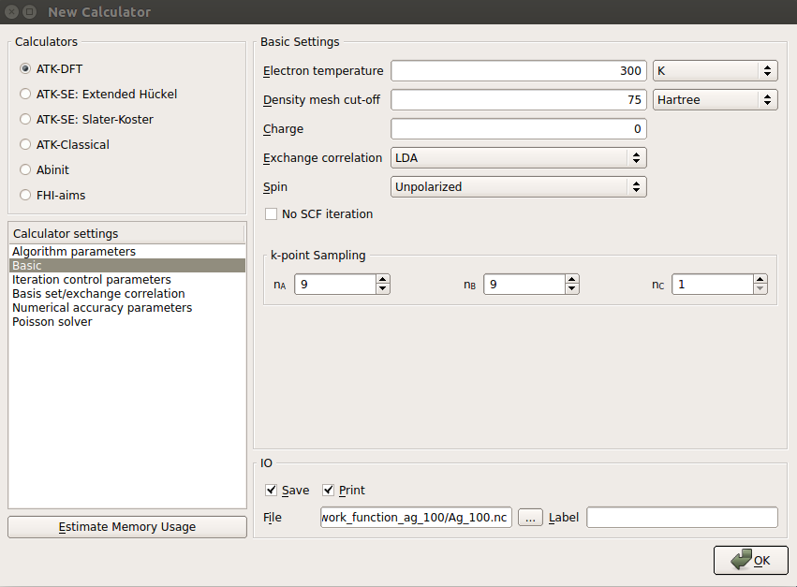Expand the Exchange correlation LDA dropdown
The width and height of the screenshot is (797, 587).
[519, 158]
